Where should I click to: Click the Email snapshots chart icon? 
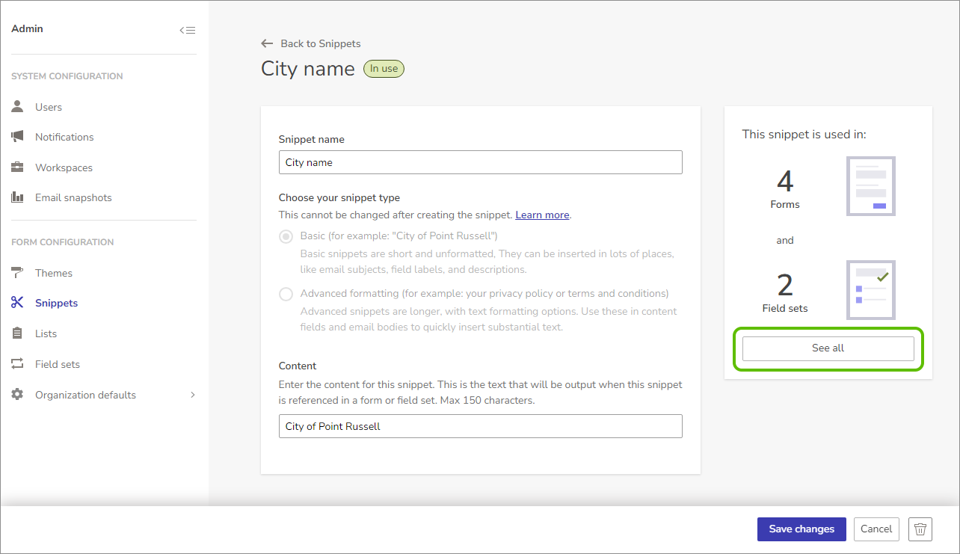tap(17, 197)
